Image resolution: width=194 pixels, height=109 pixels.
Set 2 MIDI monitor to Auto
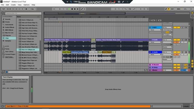167,32
